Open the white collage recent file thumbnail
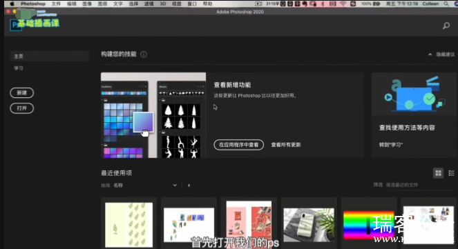The height and width of the screenshot is (249, 458). pos(189,225)
